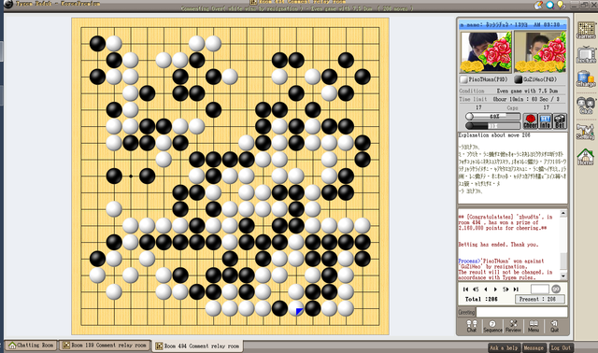Click black player's cheer percentage bar
This screenshot has width=598, height=353.
492,125
